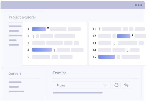The height and width of the screenshot is (102, 146).
Task: Click the highlighted blue token on line 4
Action: click(42, 50)
